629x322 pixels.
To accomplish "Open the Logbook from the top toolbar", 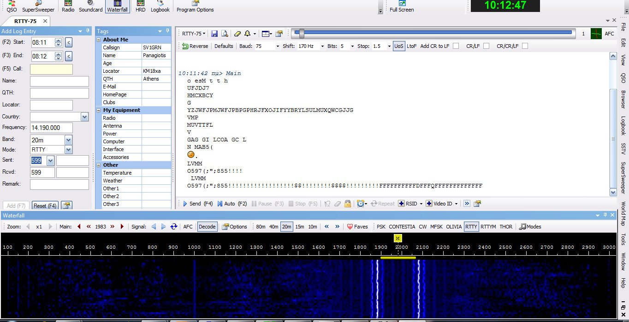I will (x=160, y=6).
